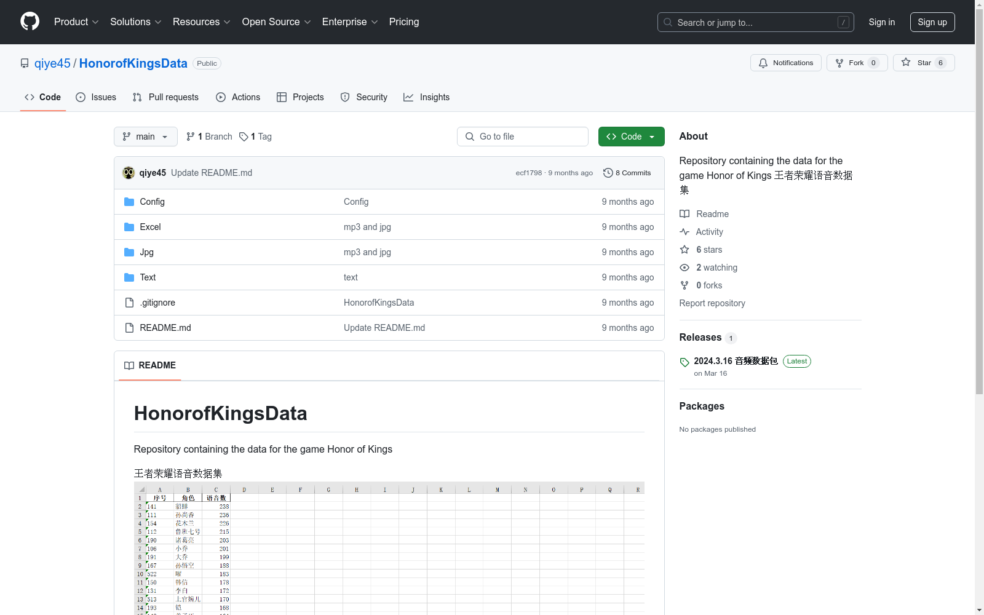
Task: Click the forks icon in About sidebar
Action: (684, 285)
